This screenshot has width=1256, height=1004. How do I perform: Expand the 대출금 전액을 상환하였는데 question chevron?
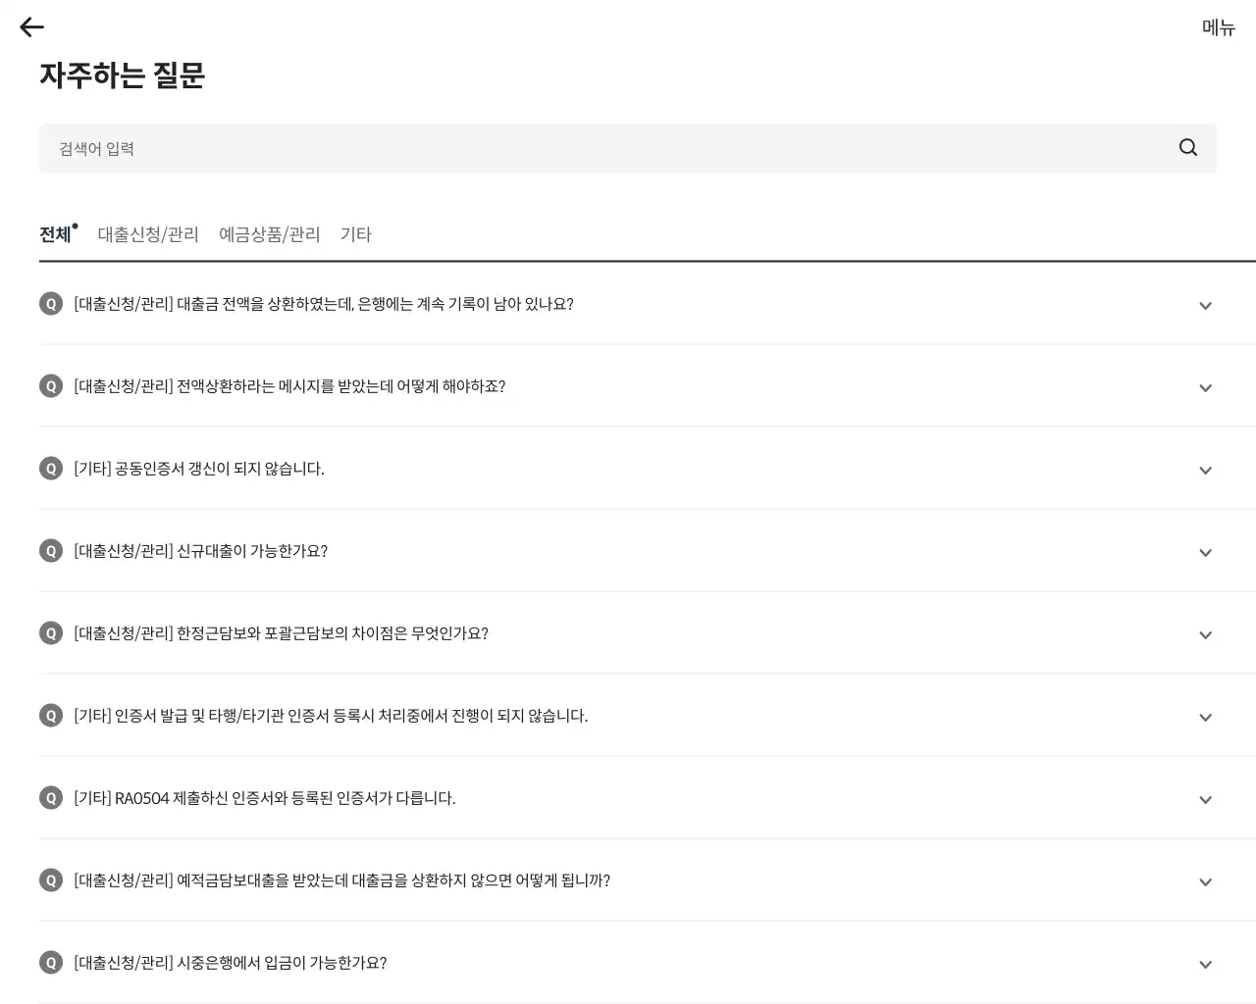1206,306
